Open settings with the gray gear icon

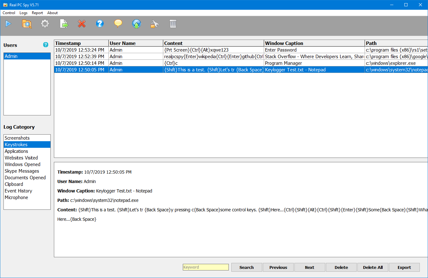pyautogui.click(x=45, y=24)
